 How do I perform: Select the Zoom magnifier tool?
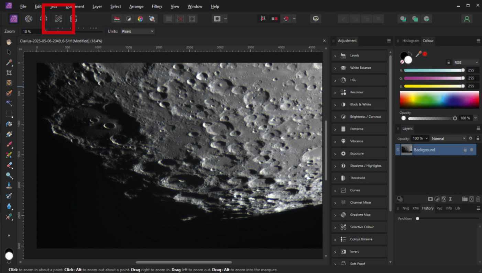tap(9, 175)
